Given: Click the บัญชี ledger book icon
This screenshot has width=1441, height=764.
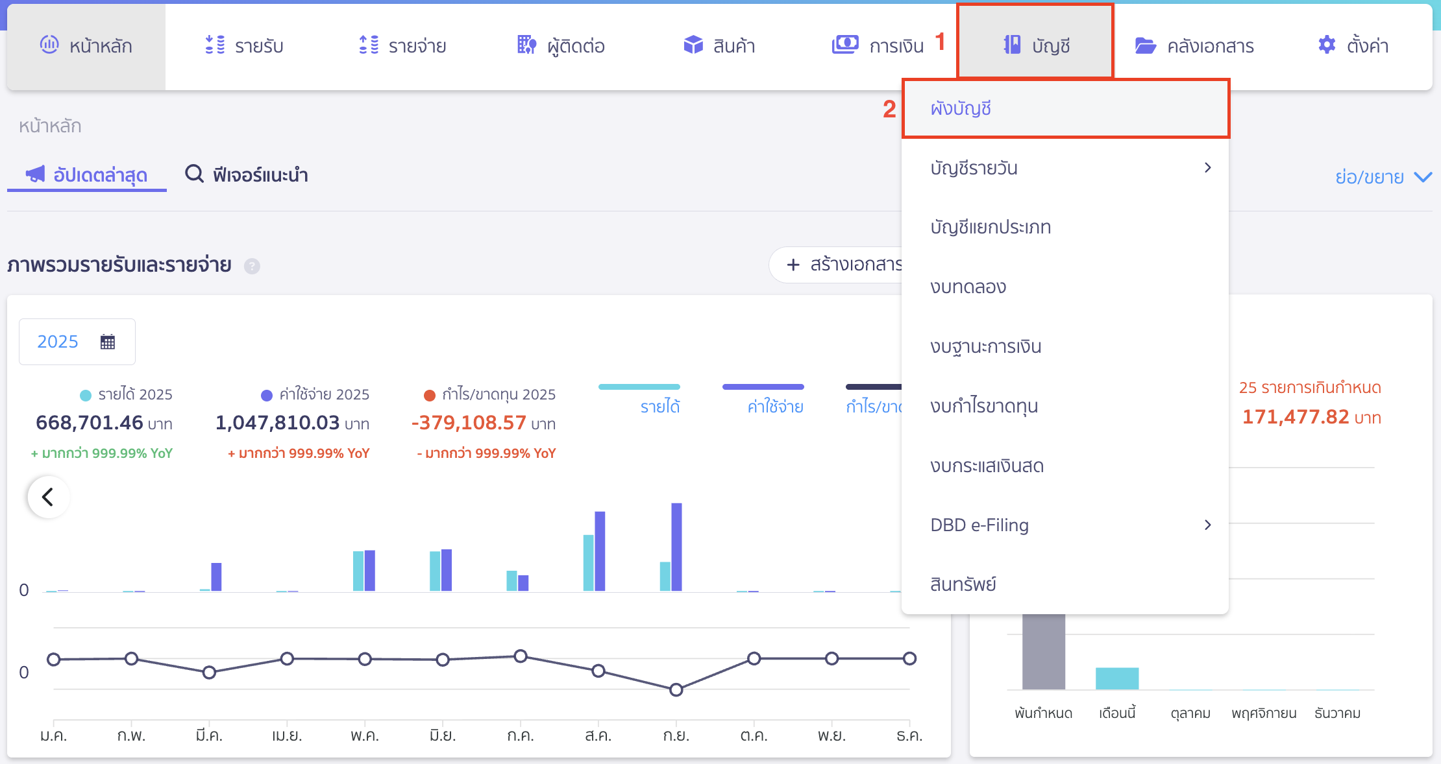Looking at the screenshot, I should (1012, 45).
